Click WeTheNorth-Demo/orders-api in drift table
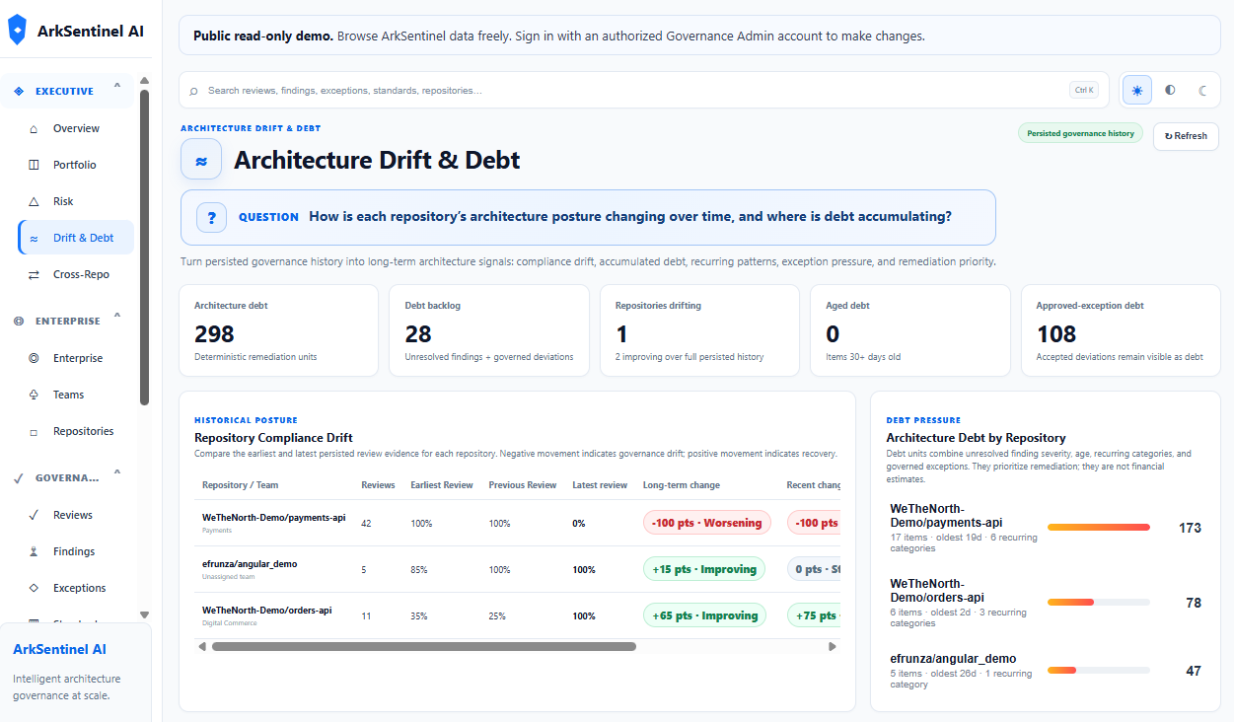1234x722 pixels. 266,610
